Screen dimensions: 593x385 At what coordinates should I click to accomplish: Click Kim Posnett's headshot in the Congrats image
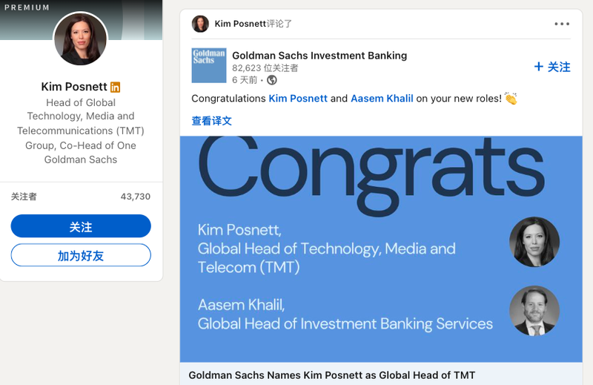(534, 242)
